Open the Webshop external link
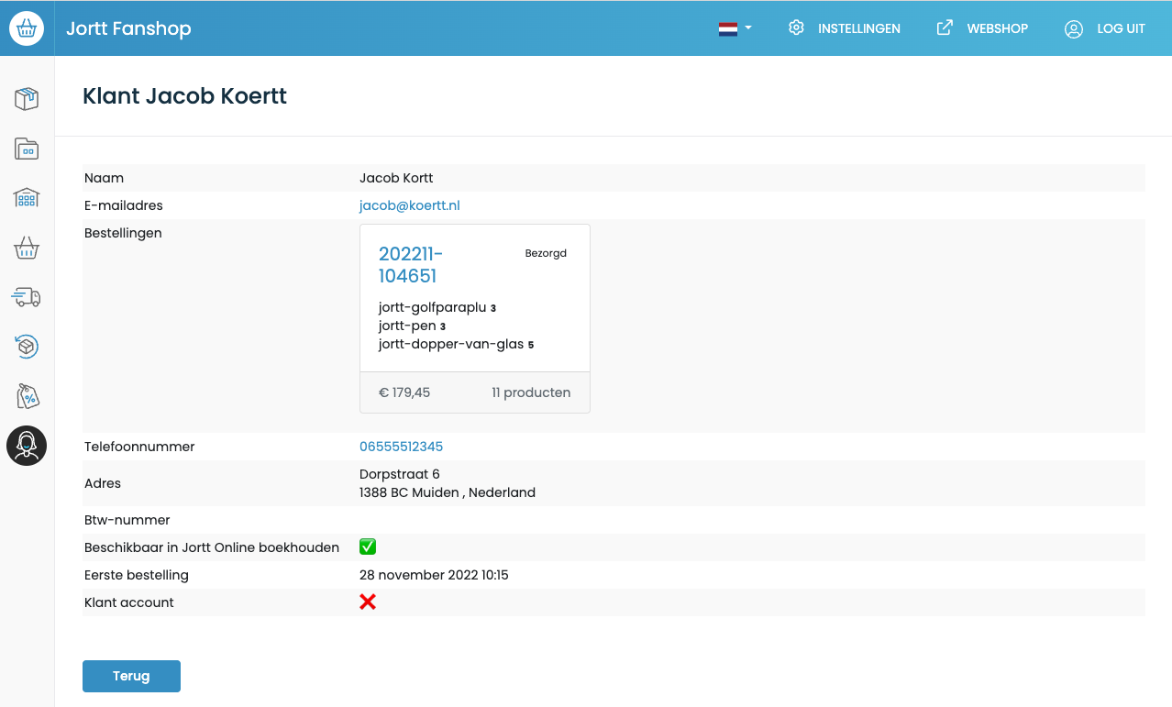Screen dimensions: 1172x707 982,28
